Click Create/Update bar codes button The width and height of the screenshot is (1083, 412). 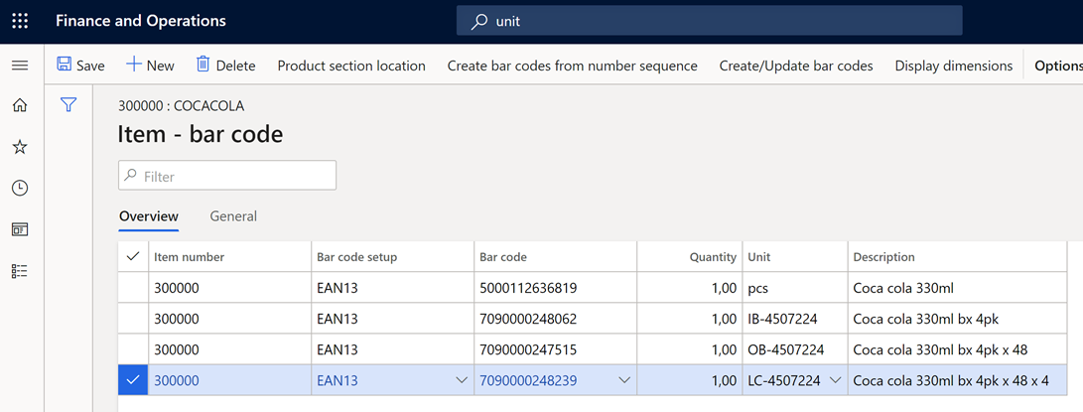pos(795,66)
